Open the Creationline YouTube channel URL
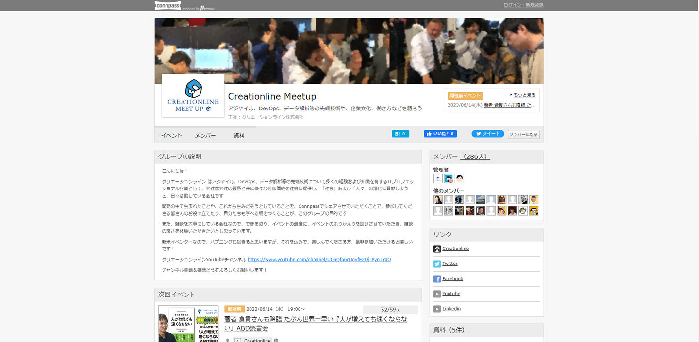699x342 pixels. click(319, 259)
